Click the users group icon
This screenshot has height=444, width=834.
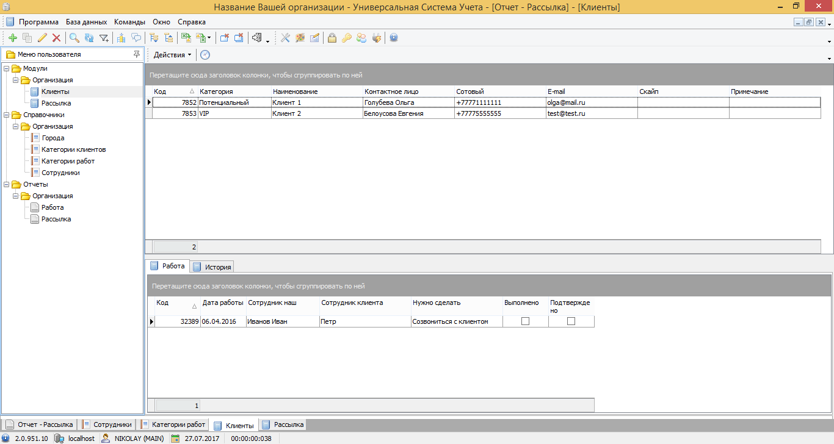361,38
